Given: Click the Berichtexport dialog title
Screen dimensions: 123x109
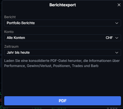Looking at the screenshot, I should pyautogui.click(x=63, y=5).
